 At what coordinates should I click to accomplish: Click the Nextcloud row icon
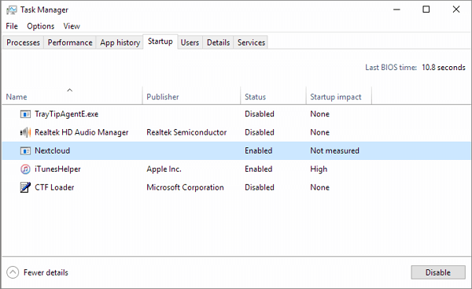click(25, 150)
